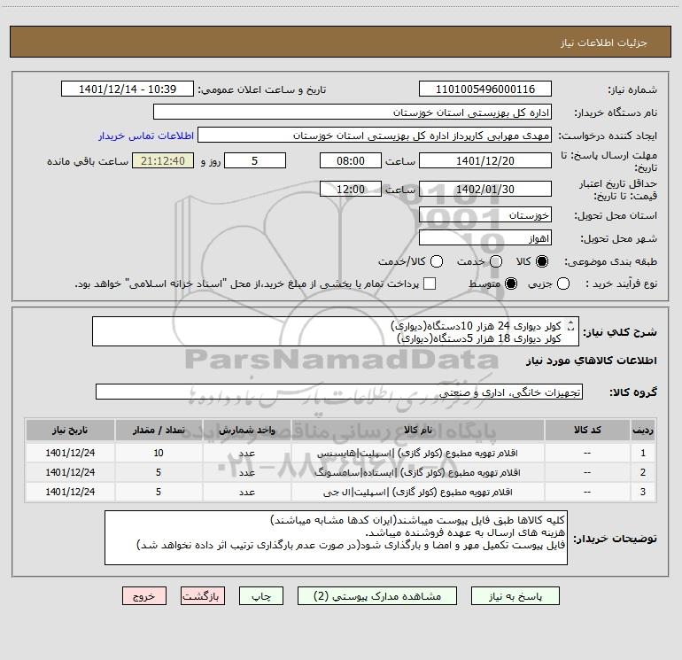The width and height of the screenshot is (682, 660).
Task: Toggle اسناد خزانه اسلامی payment checkbox
Action: [430, 283]
